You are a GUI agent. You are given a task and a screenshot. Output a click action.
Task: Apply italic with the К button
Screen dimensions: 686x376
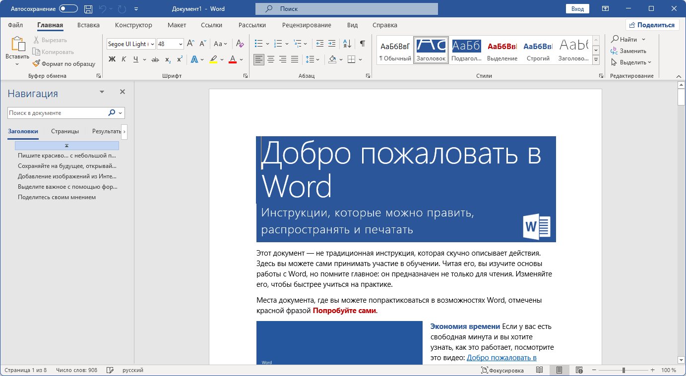pos(124,59)
